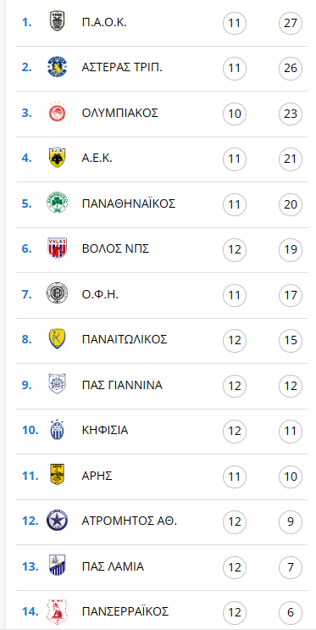The image size is (316, 630).
Task: Click the ΑΣΤΕΡΑΣ ΤΡΙΠ. blue-yellow crest
Action: (57, 67)
